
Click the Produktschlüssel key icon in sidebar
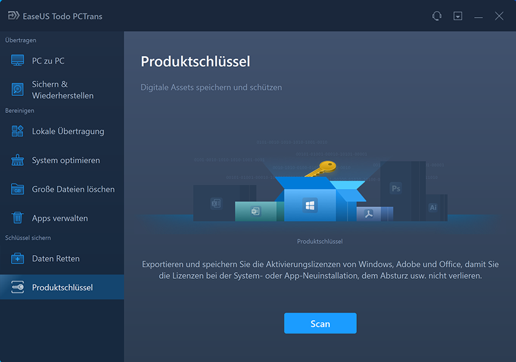click(x=18, y=287)
